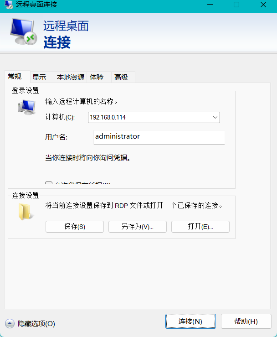
Task: Click the 隐藏选项(O) label
Action: 36,323
